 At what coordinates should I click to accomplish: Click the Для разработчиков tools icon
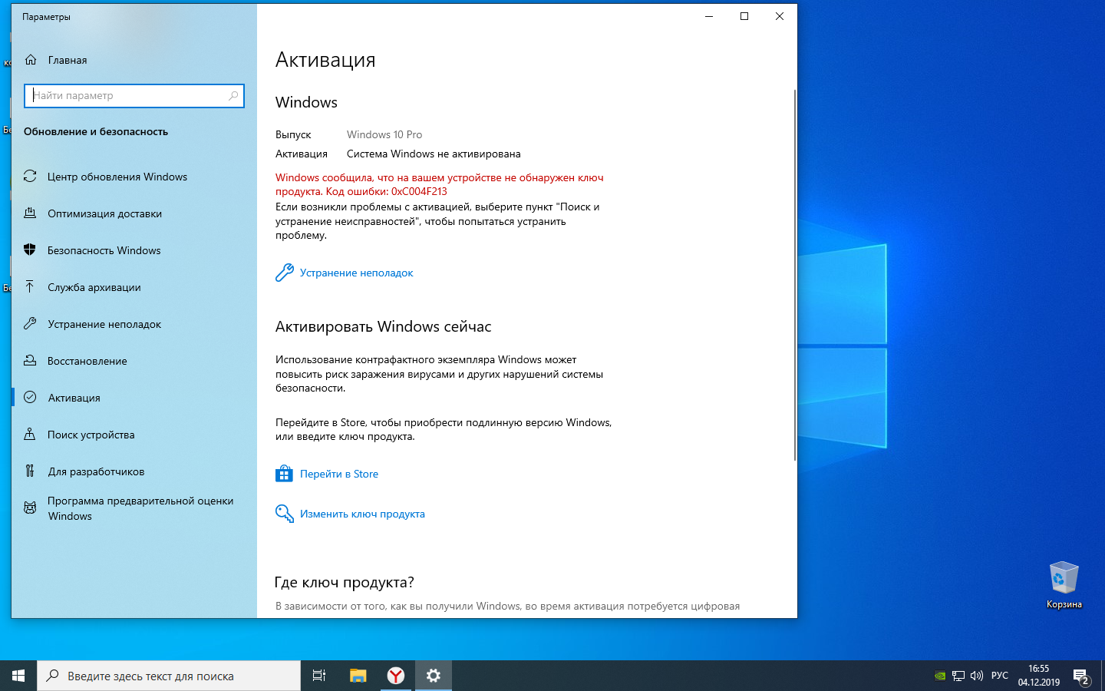[x=30, y=471]
